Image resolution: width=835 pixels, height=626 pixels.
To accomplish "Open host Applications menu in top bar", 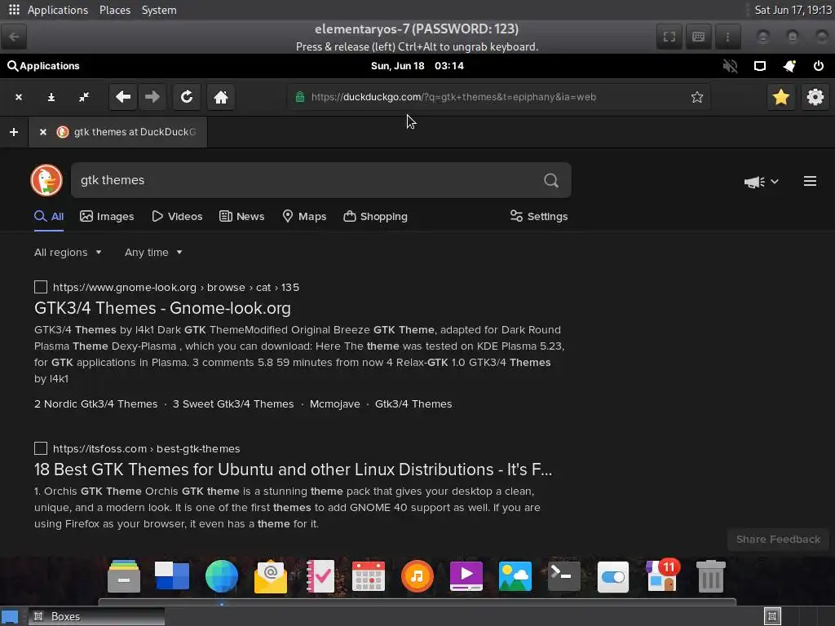I will coord(58,10).
